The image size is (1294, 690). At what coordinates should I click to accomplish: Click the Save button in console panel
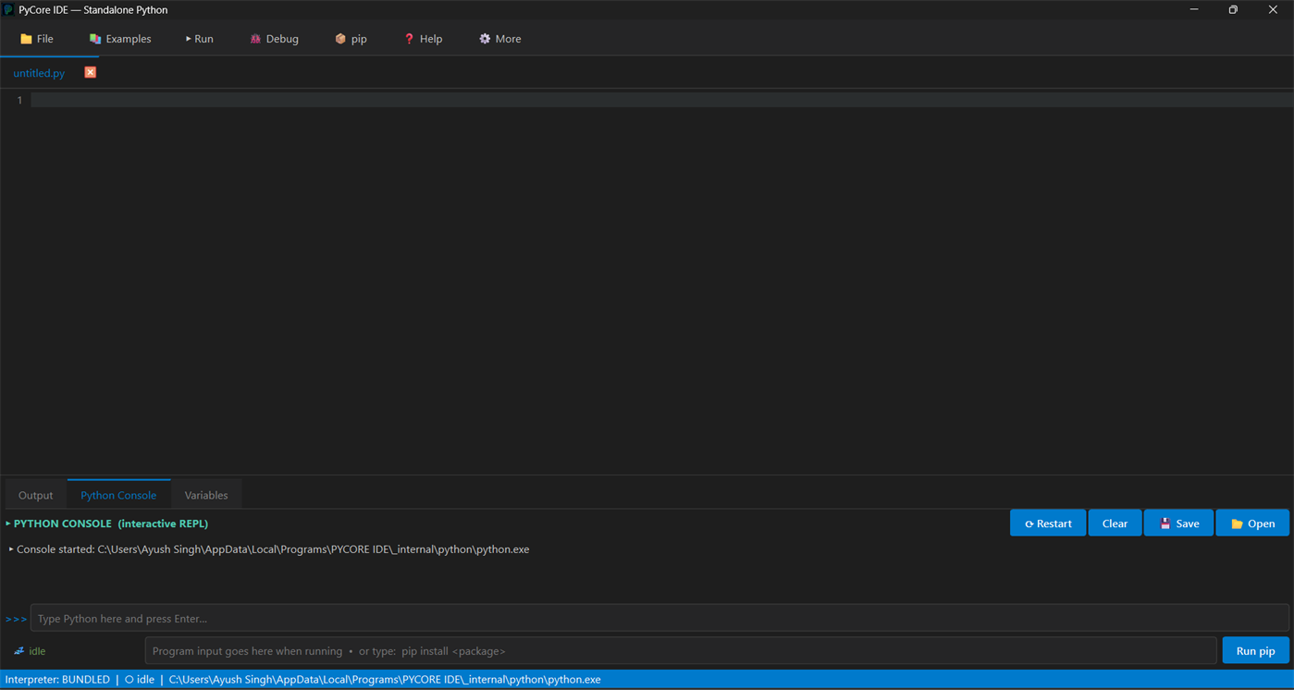coord(1179,524)
